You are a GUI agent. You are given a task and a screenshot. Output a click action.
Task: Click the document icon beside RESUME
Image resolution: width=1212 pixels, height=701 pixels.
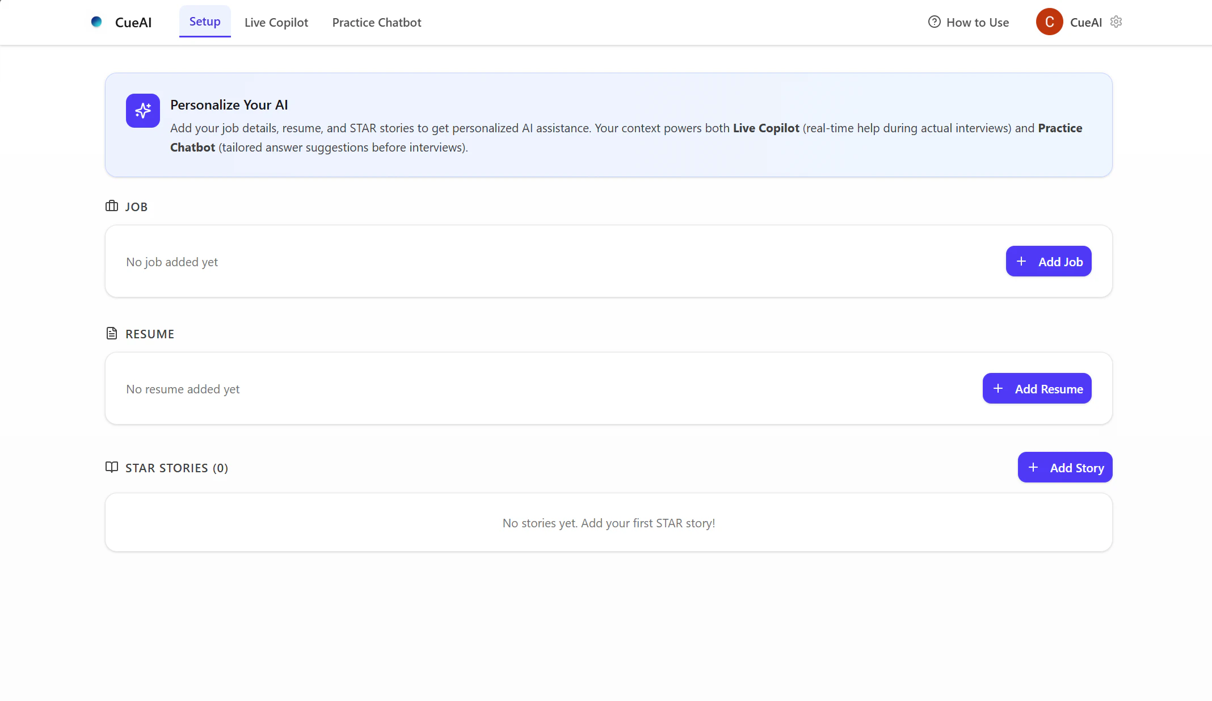tap(112, 333)
